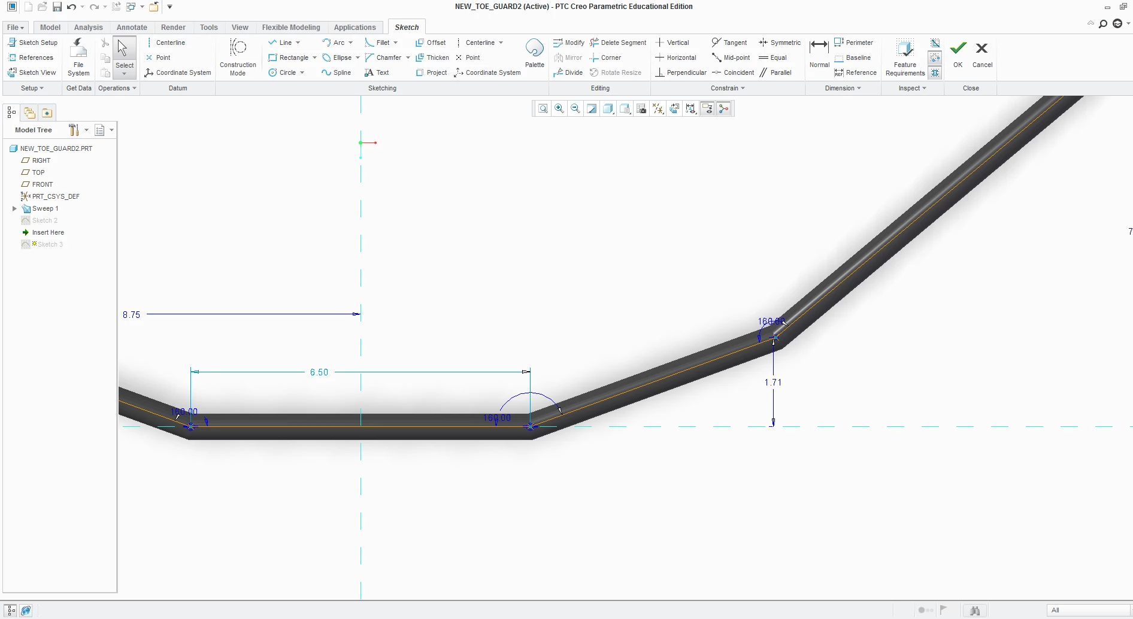Click Delete Segment tool
This screenshot has height=619, width=1133.
[618, 43]
